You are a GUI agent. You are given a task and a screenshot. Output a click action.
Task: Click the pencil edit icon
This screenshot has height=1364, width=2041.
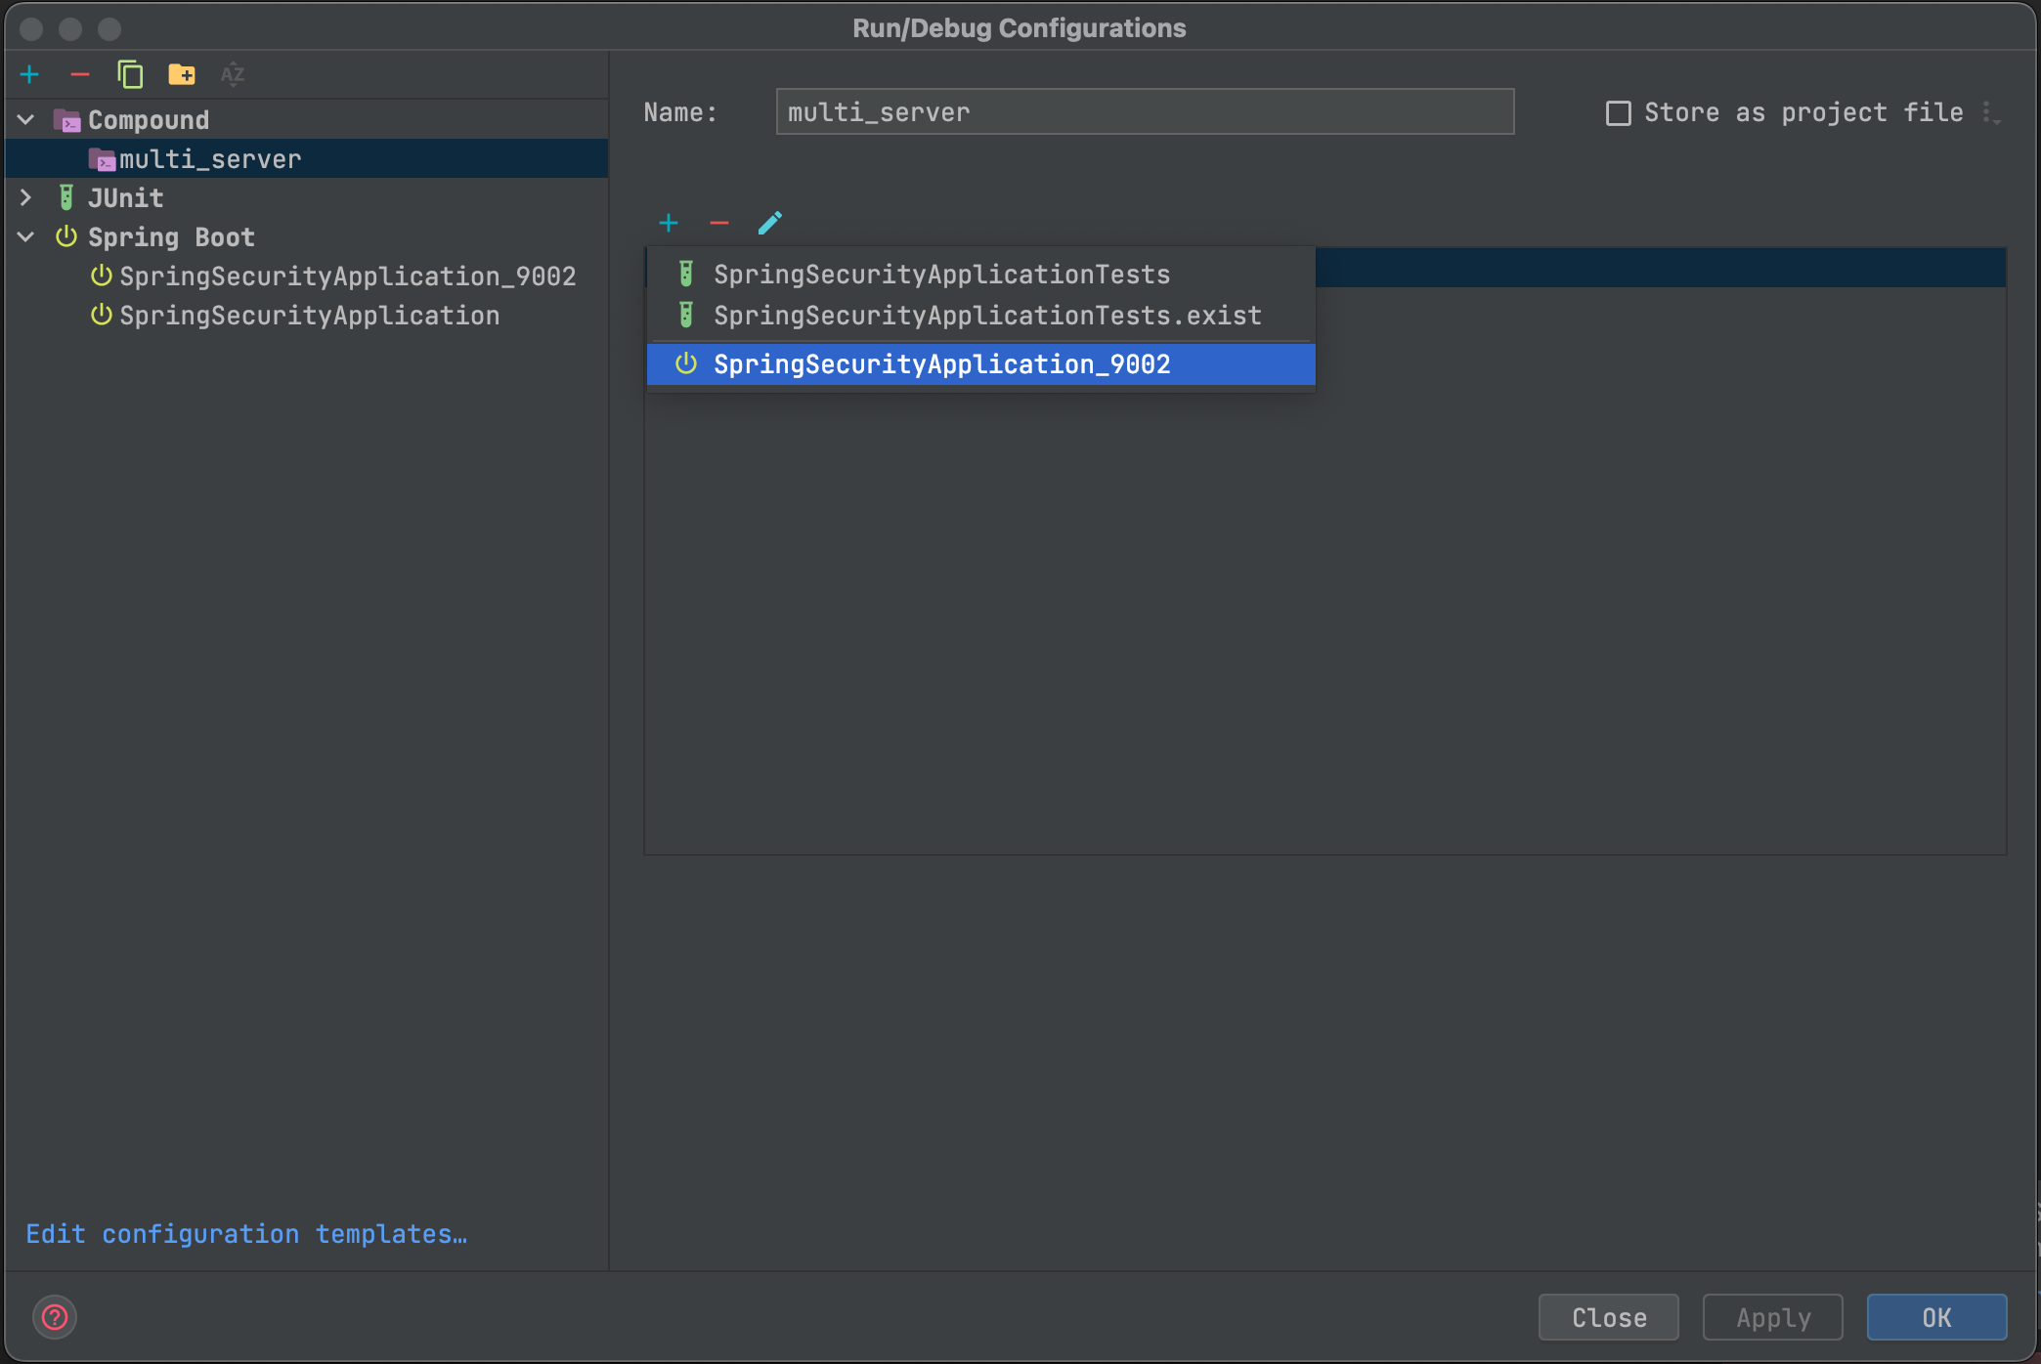[770, 223]
